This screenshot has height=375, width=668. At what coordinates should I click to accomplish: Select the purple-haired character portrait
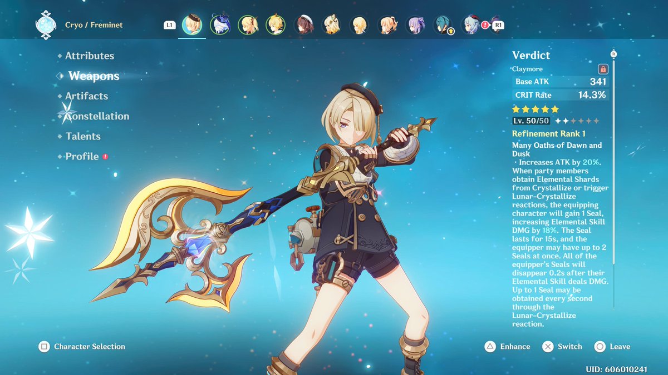click(x=415, y=25)
